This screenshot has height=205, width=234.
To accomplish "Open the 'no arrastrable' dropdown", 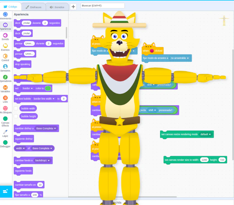I will (180, 58).
